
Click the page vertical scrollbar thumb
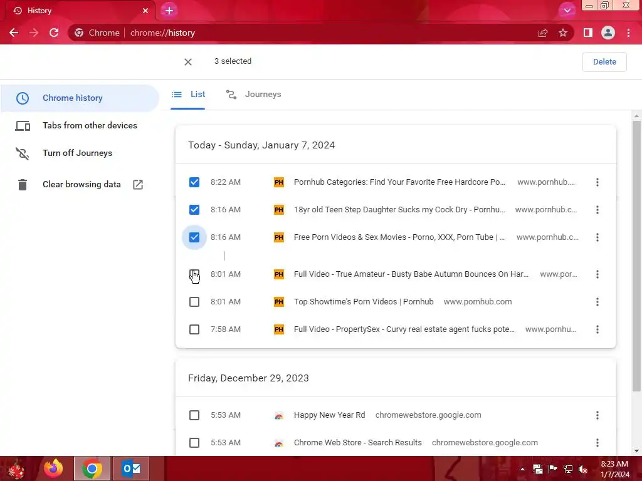point(636,256)
